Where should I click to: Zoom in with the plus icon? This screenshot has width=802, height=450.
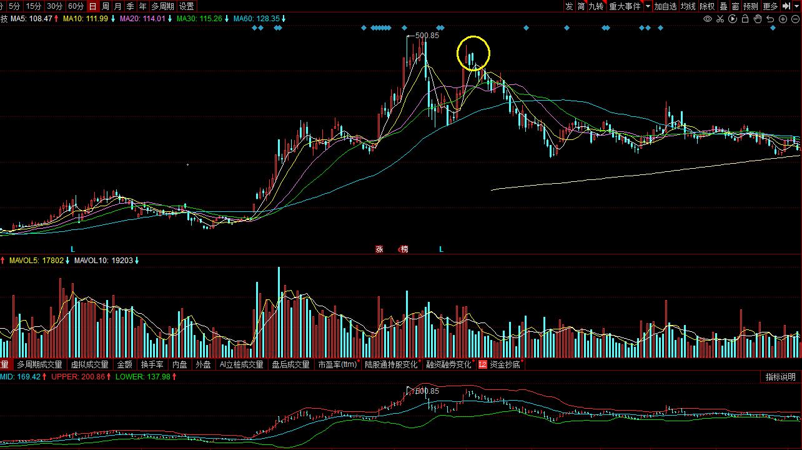tap(783, 19)
